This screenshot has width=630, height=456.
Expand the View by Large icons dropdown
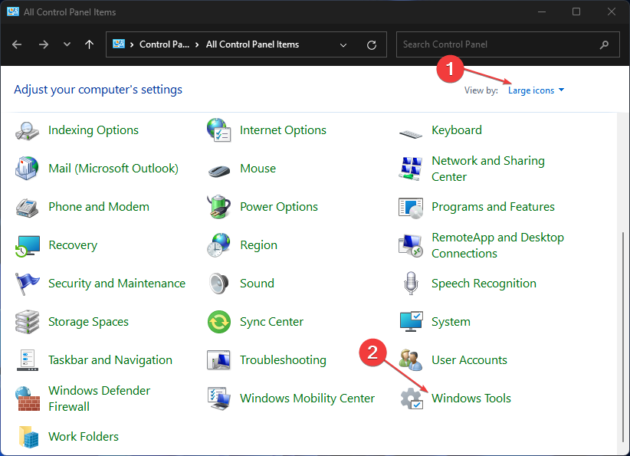pos(536,90)
